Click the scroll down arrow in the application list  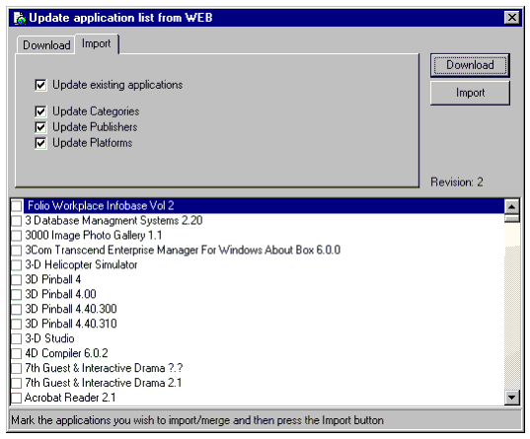[x=512, y=398]
